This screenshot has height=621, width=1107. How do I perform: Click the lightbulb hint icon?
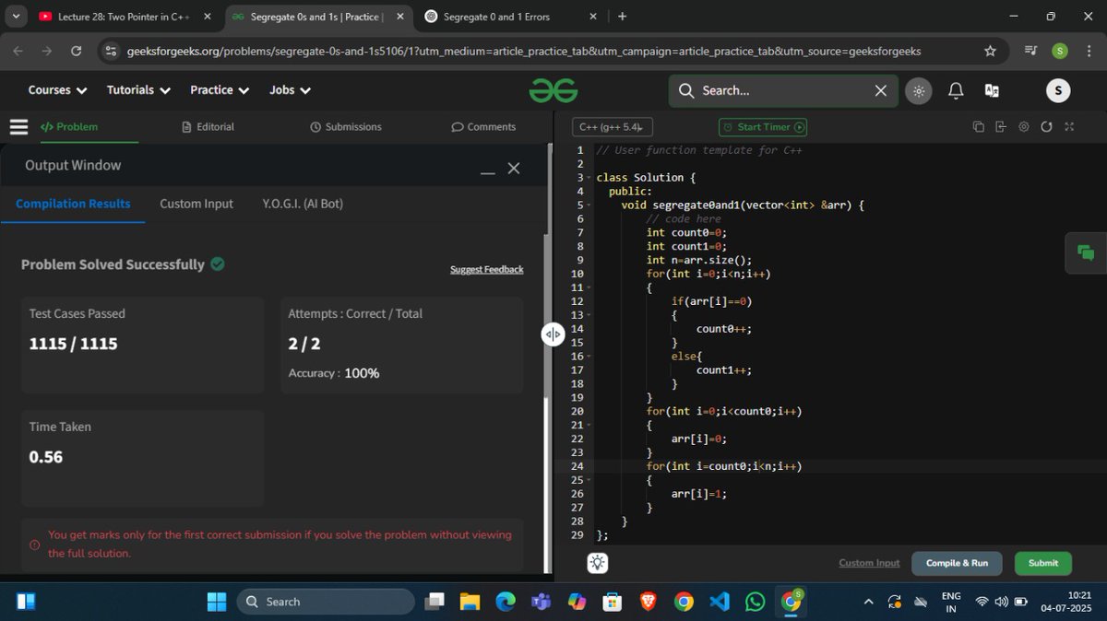click(598, 563)
